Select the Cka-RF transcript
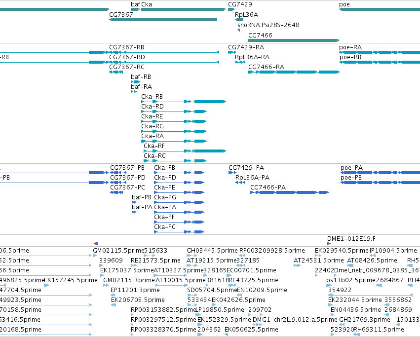 [185, 151]
